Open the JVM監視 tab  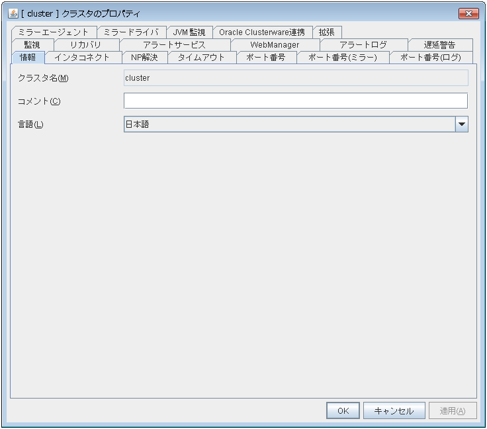(189, 32)
